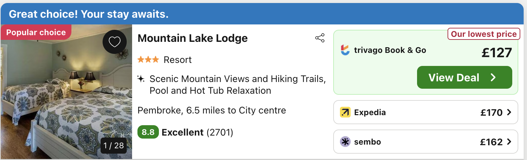Viewport: 527px width, 160px height.
Task: Click the 8.8 rating score badge
Action: pos(148,132)
